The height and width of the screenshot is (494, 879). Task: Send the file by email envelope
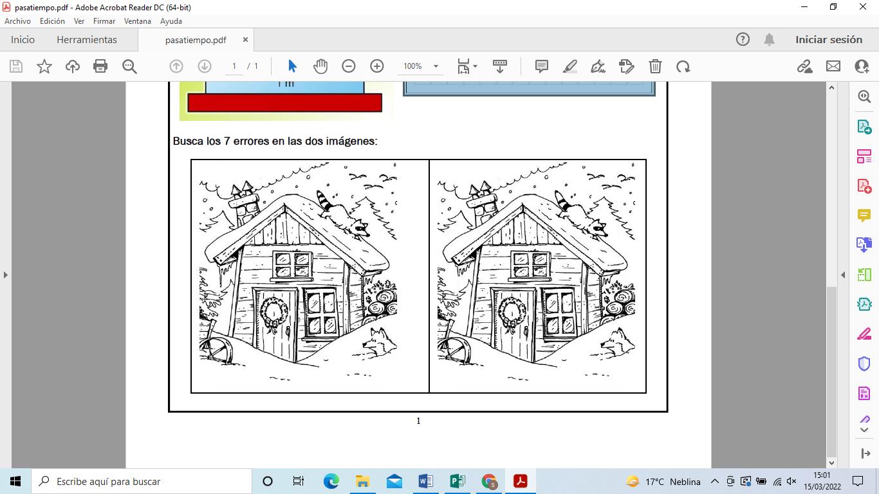coord(833,66)
